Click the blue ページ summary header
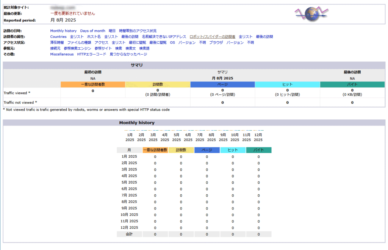 222,84
